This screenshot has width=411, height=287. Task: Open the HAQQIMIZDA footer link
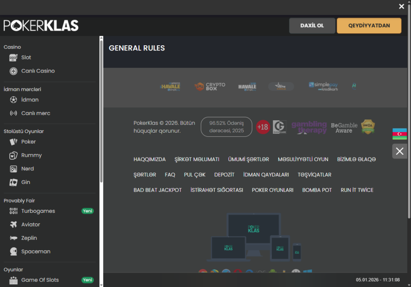[149, 160]
